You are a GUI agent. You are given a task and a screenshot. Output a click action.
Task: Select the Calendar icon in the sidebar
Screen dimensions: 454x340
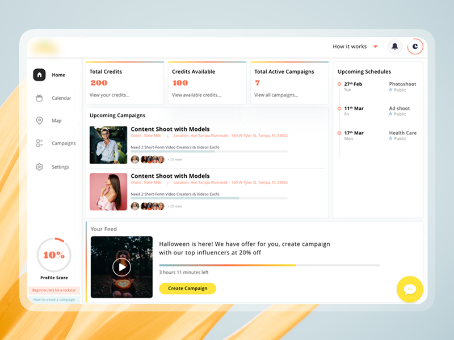[40, 98]
